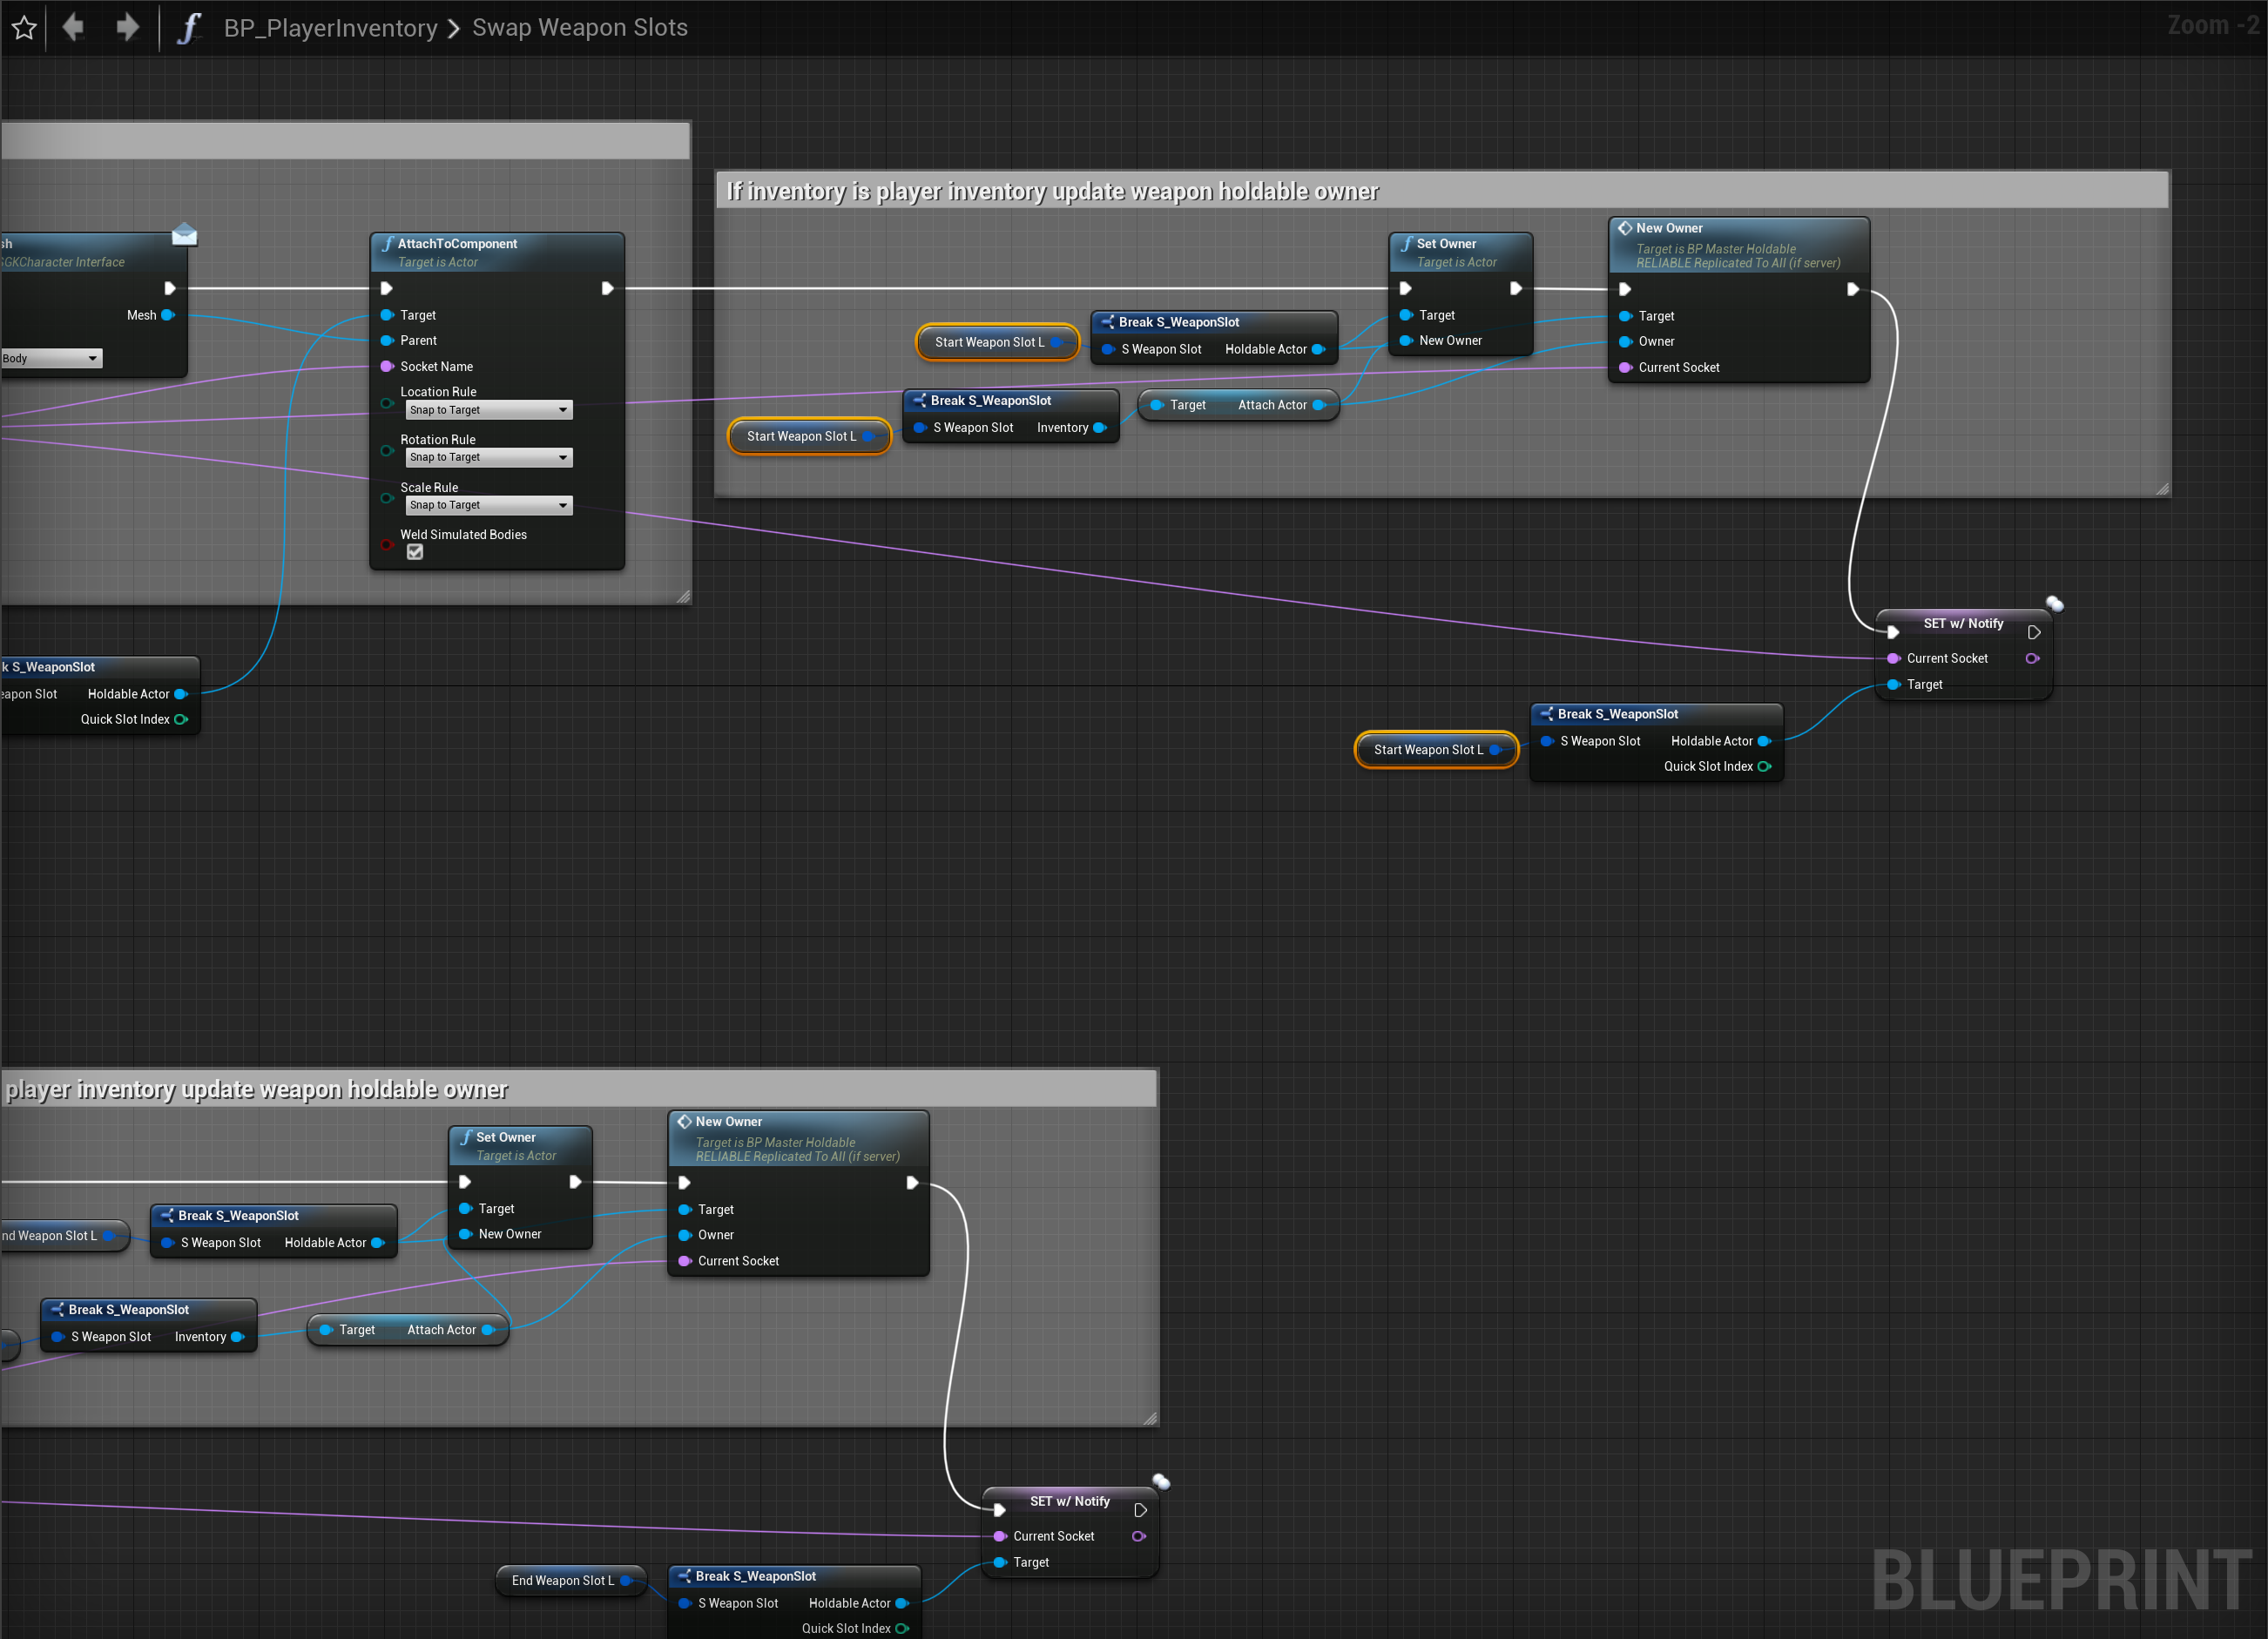Image resolution: width=2268 pixels, height=1639 pixels.
Task: Navigate forward with right arrow
Action: [x=127, y=27]
